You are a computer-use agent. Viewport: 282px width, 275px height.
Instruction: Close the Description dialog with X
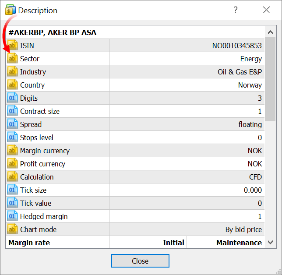[266, 10]
